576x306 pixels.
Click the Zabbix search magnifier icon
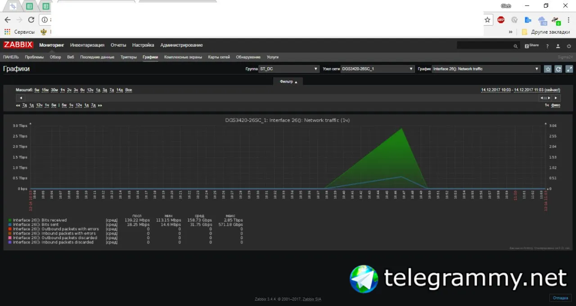[516, 46]
